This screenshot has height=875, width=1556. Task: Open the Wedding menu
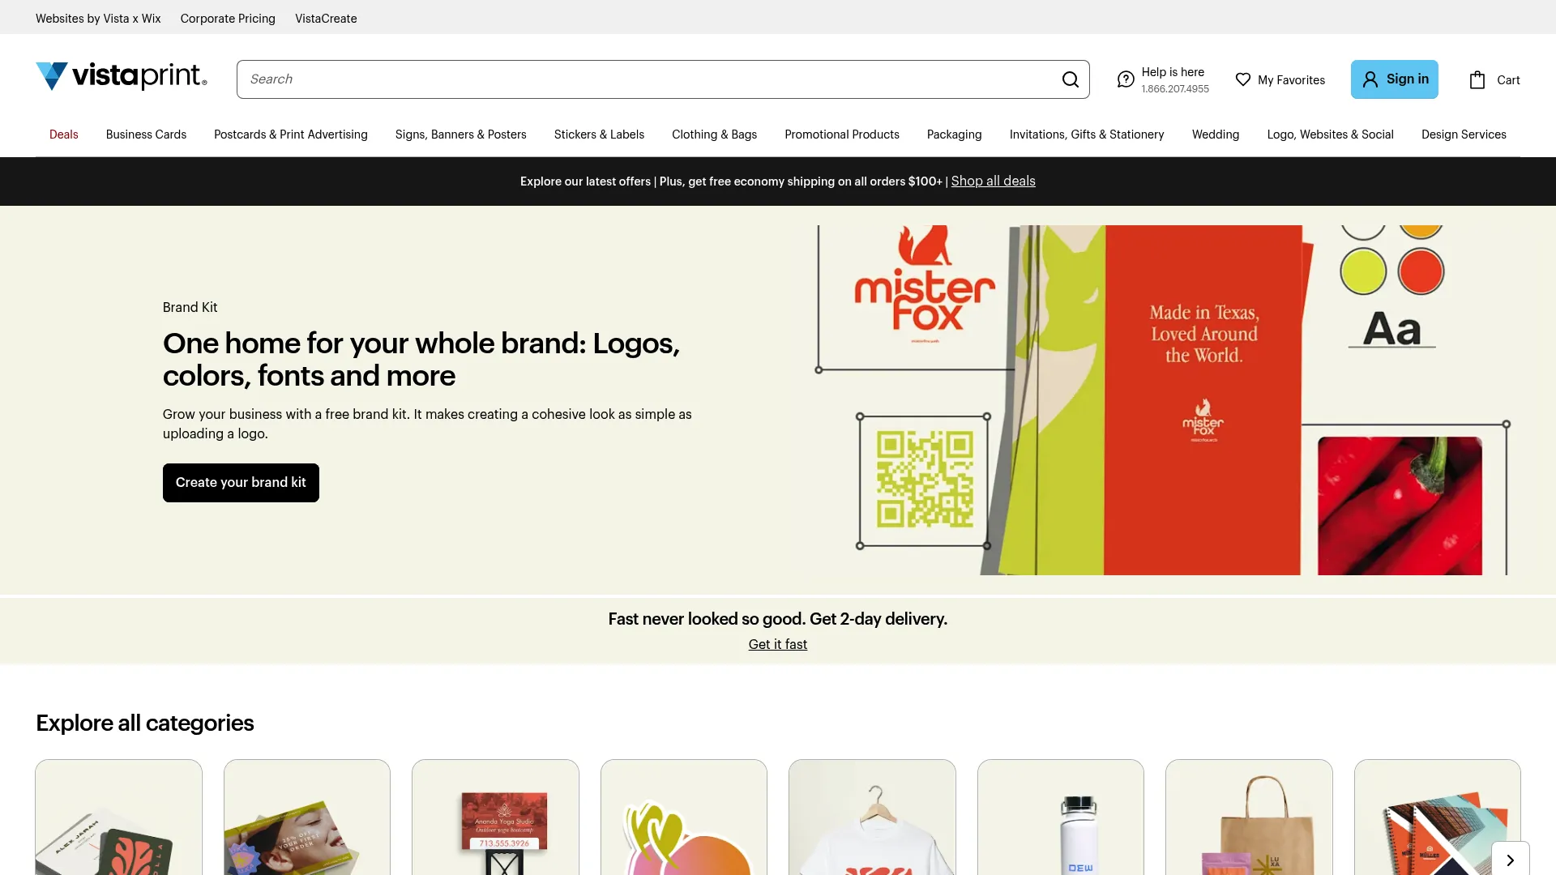1216,134
